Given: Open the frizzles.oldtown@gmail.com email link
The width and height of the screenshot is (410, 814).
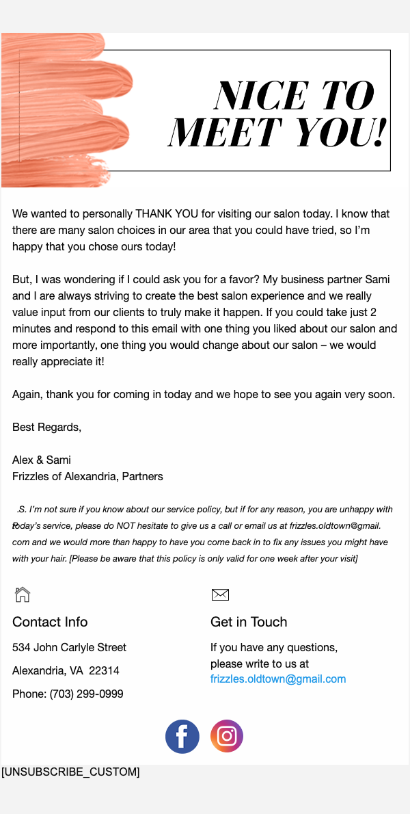Looking at the screenshot, I should click(x=278, y=679).
